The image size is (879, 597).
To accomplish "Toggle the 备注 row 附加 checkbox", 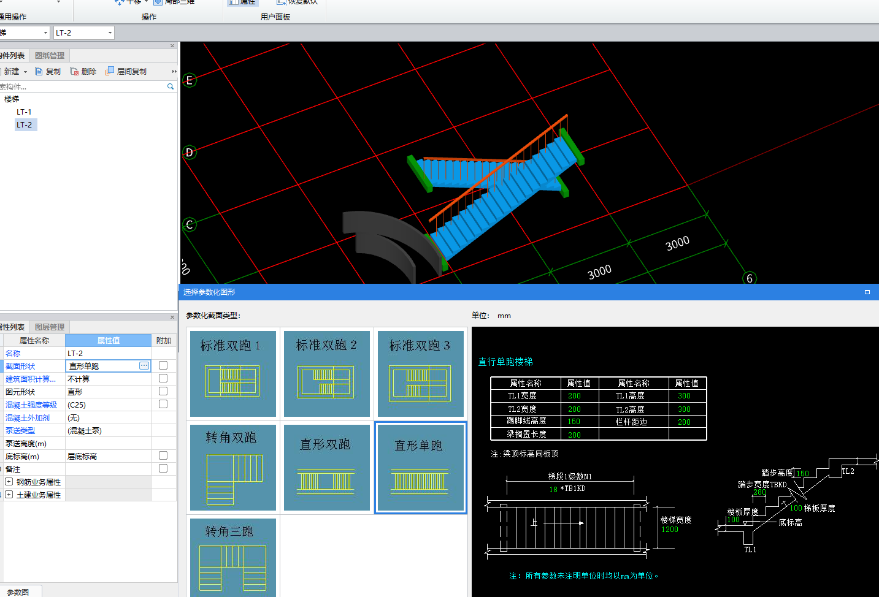I will [163, 468].
